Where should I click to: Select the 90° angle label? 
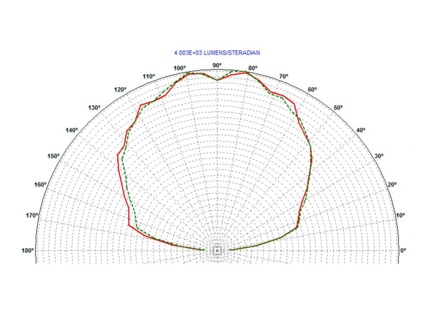click(217, 65)
